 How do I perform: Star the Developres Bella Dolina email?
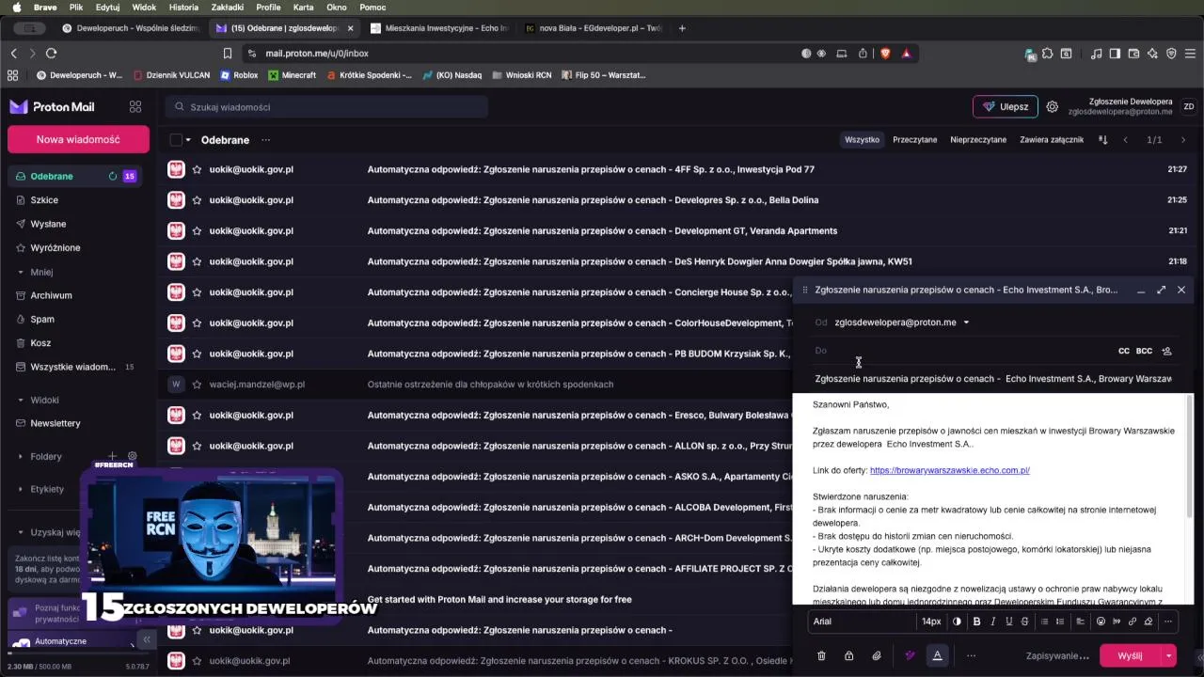click(197, 200)
